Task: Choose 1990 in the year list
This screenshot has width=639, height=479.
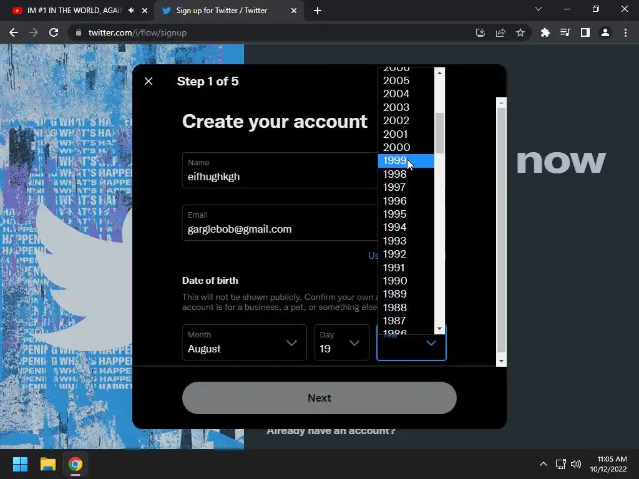Action: [x=406, y=281]
